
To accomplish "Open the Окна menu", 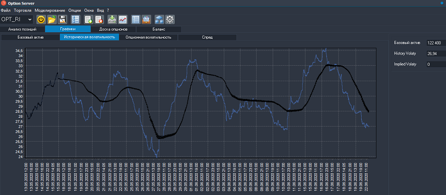I will tap(89, 10).
